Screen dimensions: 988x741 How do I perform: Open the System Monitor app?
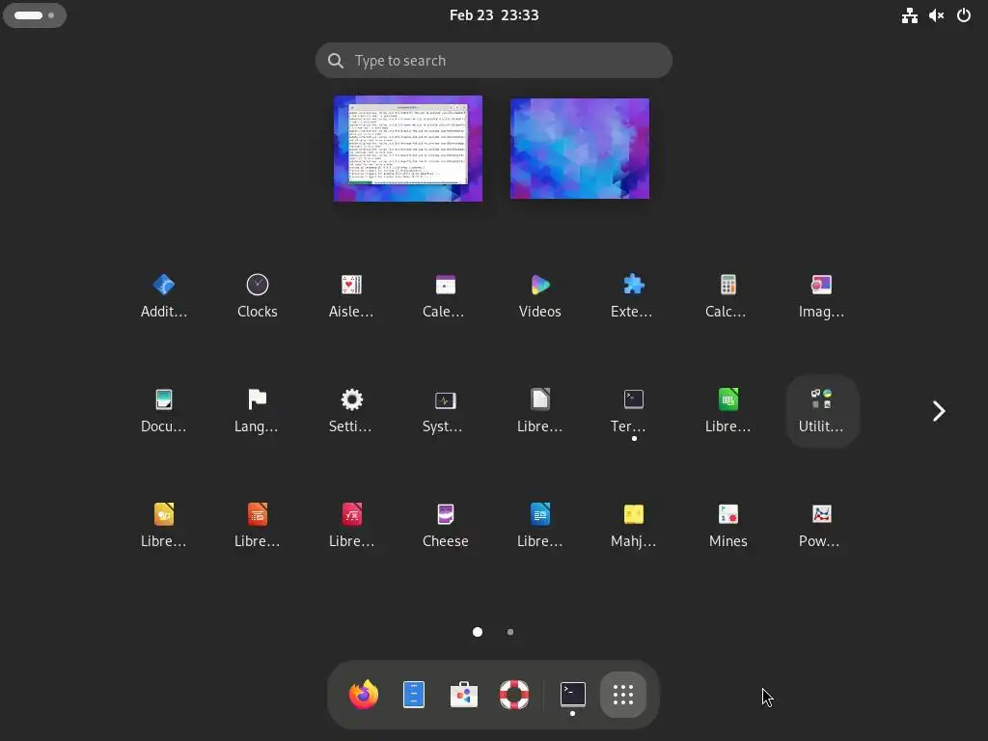(445, 410)
